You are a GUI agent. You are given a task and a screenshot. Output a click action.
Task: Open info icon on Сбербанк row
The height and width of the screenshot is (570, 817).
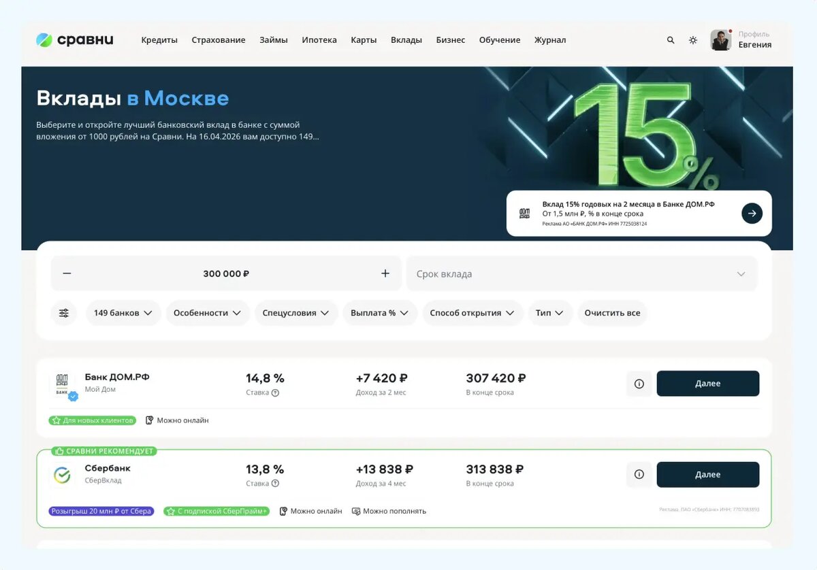(x=639, y=475)
